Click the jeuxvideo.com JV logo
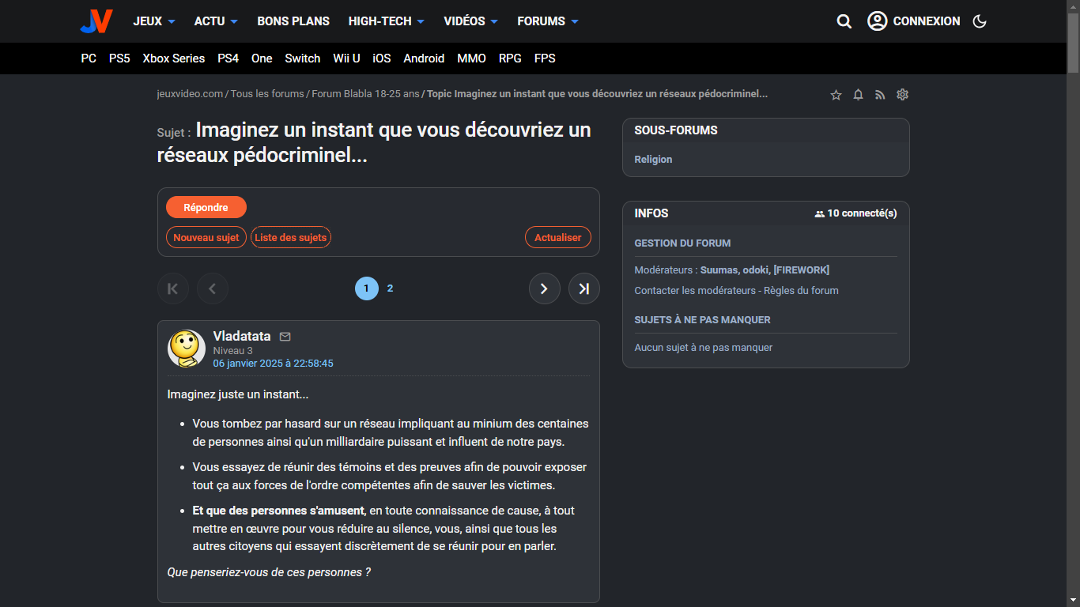Image resolution: width=1080 pixels, height=607 pixels. click(96, 21)
